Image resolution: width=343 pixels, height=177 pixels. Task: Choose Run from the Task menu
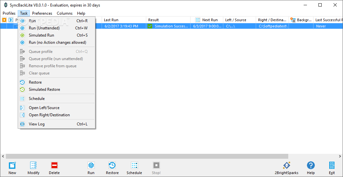coord(57,21)
